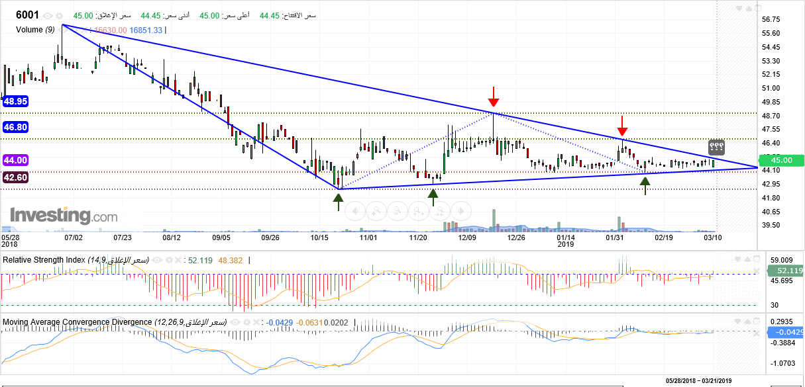Image resolution: width=805 pixels, height=387 pixels.
Task: Click the orange -0.0631 MACD signal value
Action: [310, 323]
